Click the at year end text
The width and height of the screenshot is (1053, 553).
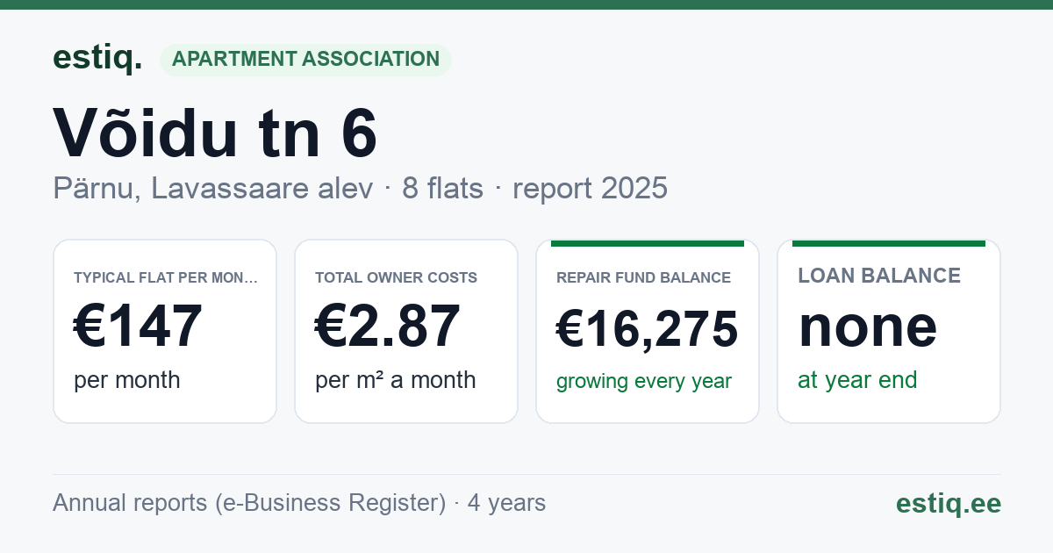[857, 380]
